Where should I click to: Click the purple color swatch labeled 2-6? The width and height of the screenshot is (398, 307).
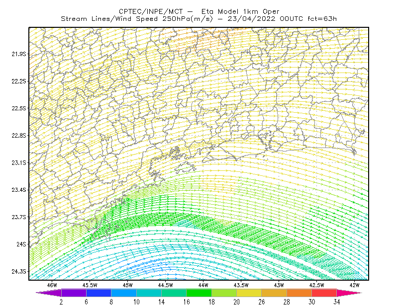(x=74, y=293)
